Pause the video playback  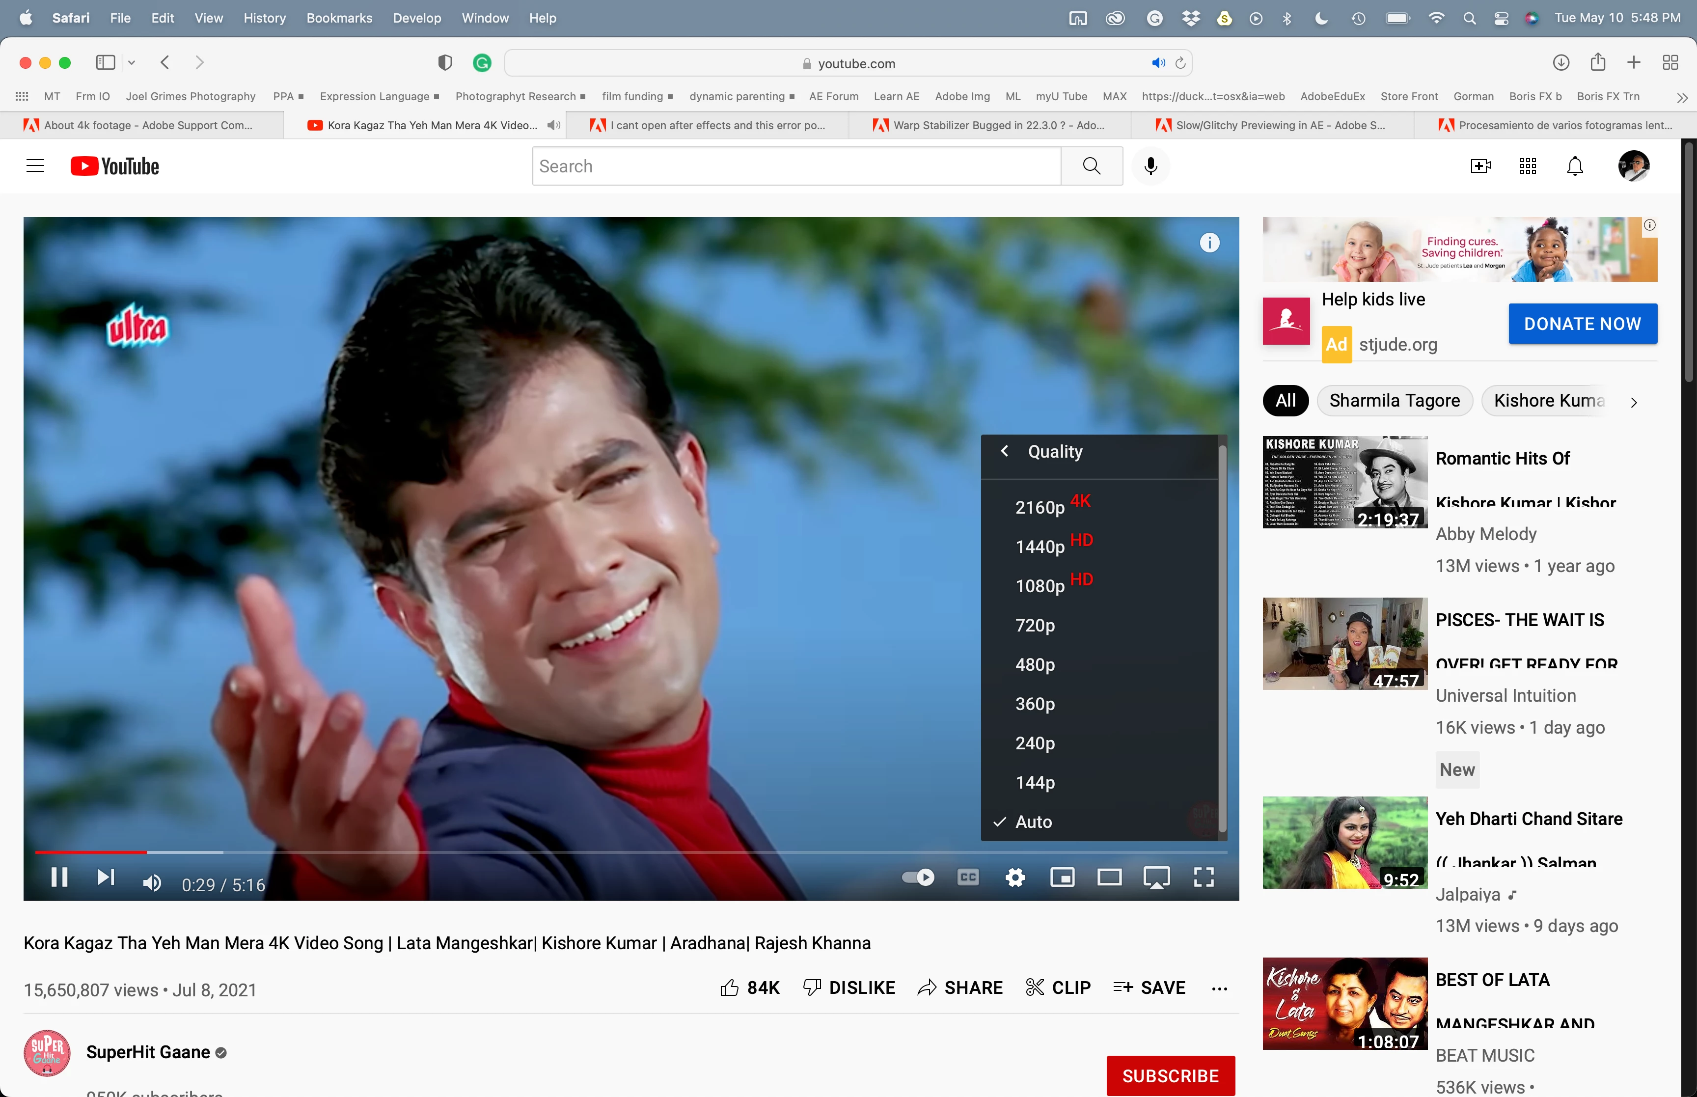(x=59, y=877)
